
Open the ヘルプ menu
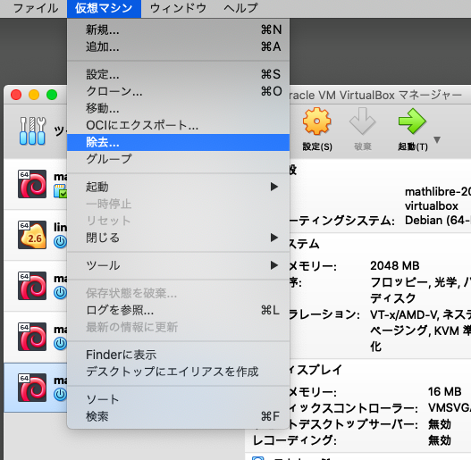[240, 8]
